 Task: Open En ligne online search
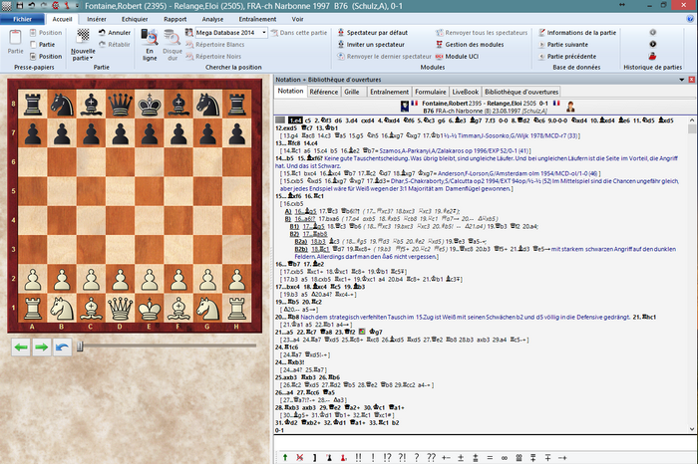pos(150,45)
